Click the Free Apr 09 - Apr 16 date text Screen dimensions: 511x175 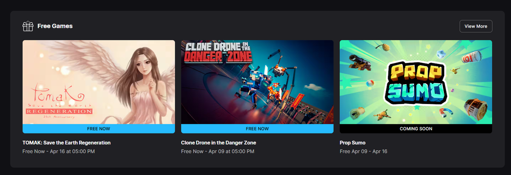tap(363, 151)
